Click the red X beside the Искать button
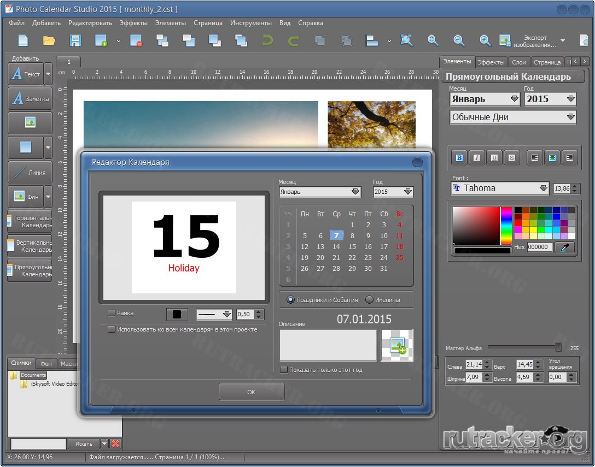595x467 pixels. tap(116, 444)
